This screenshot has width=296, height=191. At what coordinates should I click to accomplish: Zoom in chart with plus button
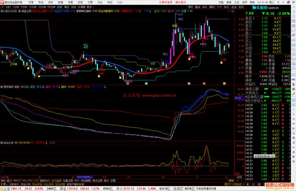tap(237, 181)
